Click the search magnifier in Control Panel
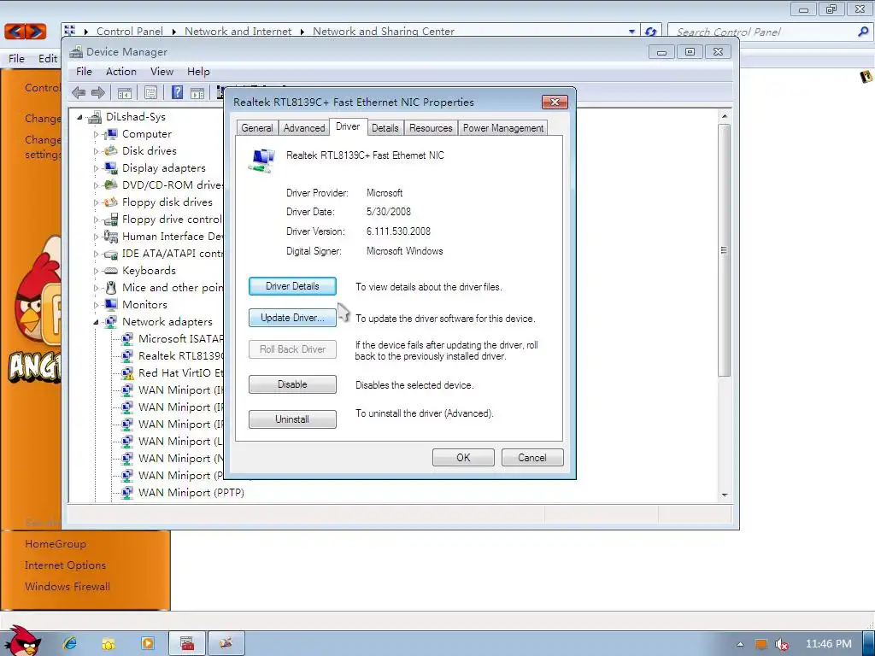This screenshot has height=656, width=875. coord(863,32)
